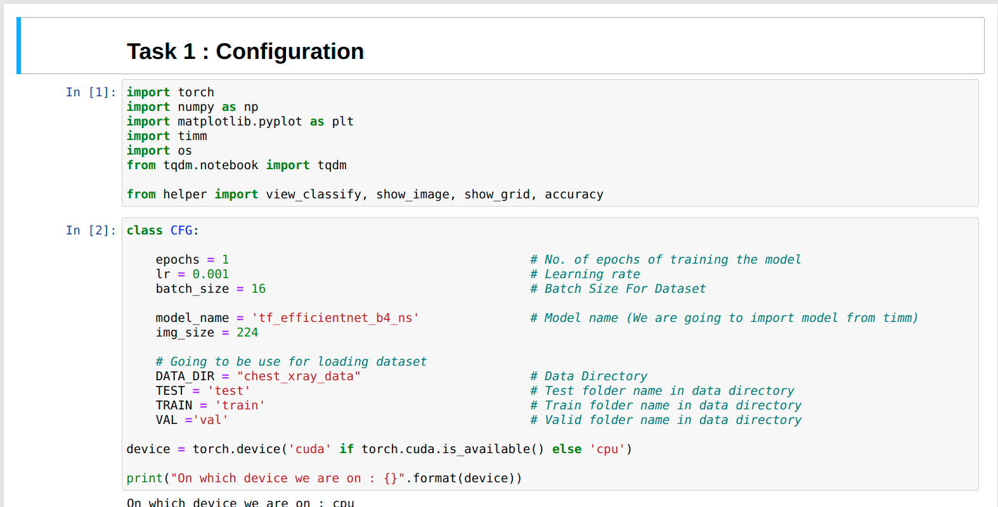
Task: Click the helper import line with view_classify
Action: 365,195
